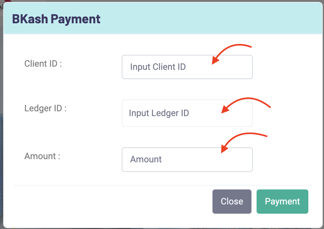Image resolution: width=324 pixels, height=229 pixels.
Task: Click the "Ledger ID :" label
Action: tap(45, 108)
